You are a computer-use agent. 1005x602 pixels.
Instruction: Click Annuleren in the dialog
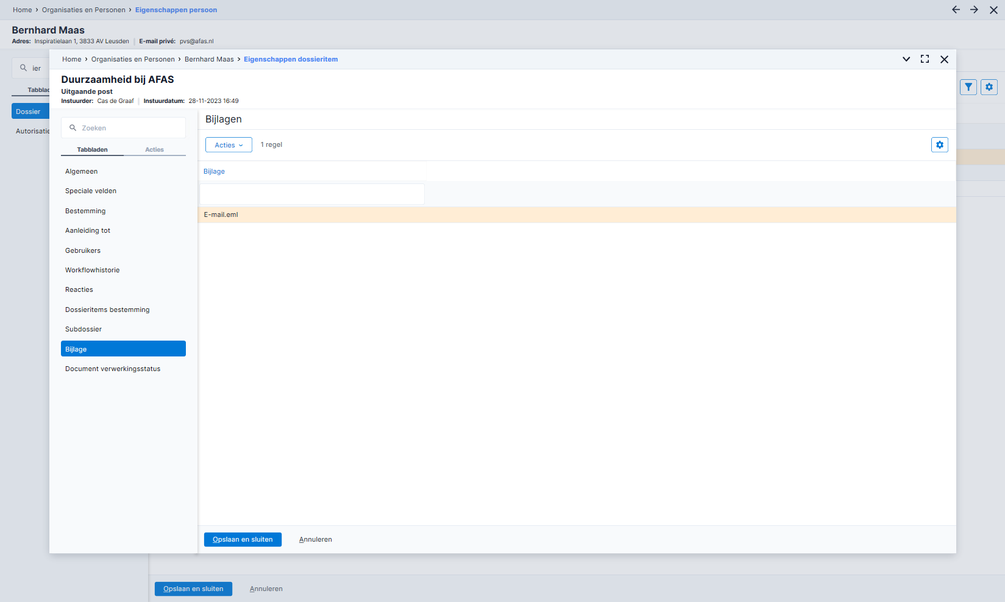point(315,539)
